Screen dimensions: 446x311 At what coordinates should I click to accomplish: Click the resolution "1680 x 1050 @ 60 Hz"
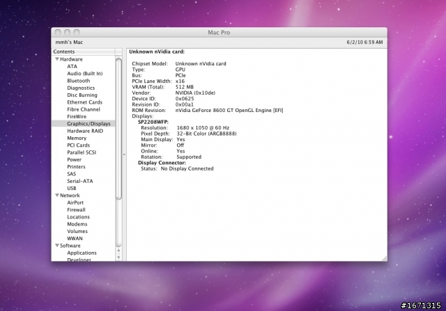tap(203, 128)
